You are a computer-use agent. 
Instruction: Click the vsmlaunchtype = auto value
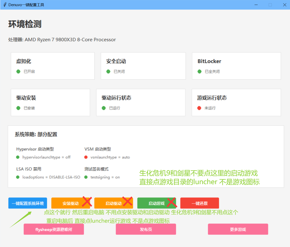click(x=110, y=157)
